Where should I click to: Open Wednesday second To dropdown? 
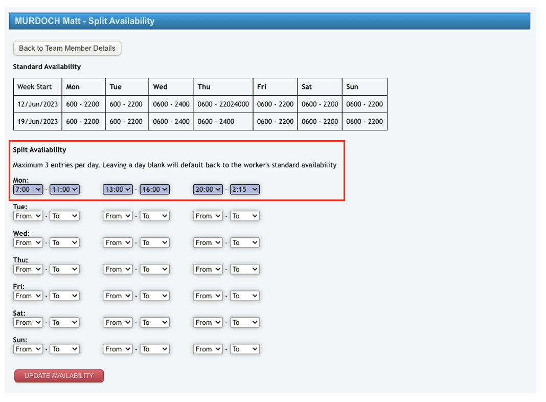click(154, 243)
